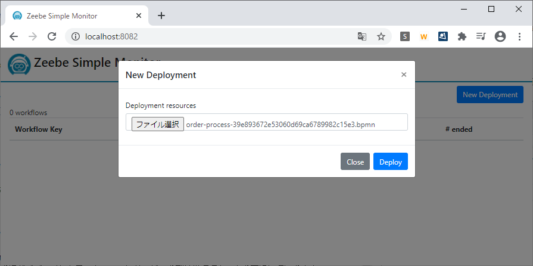
Task: Reload the page
Action: (x=52, y=36)
